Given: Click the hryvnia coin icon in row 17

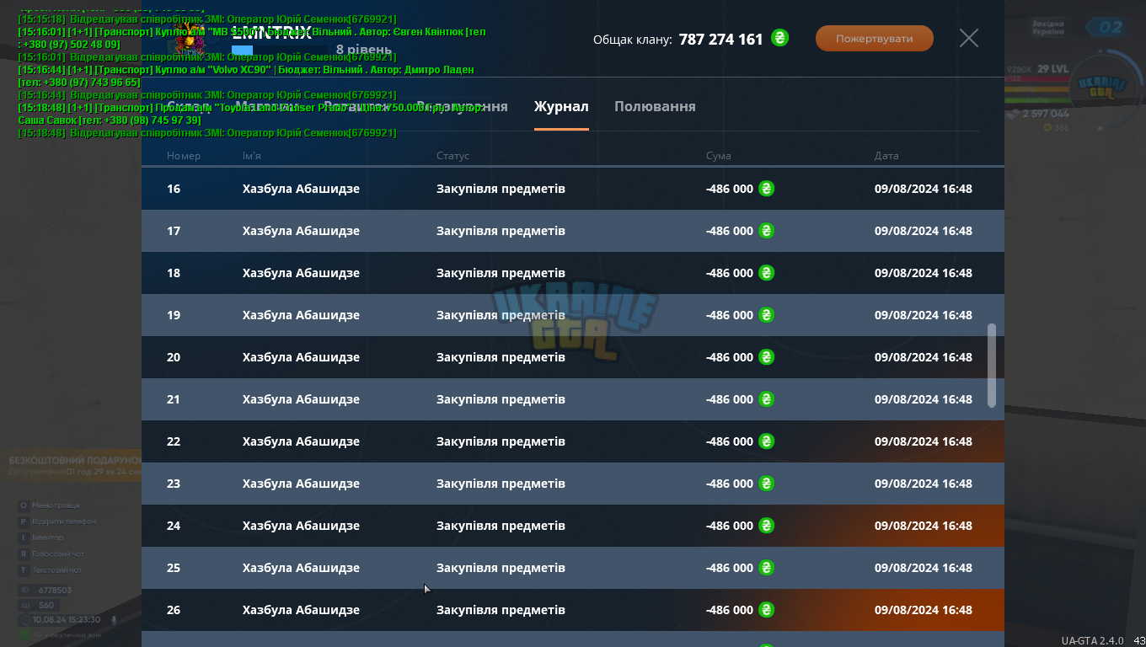Looking at the screenshot, I should click(766, 230).
